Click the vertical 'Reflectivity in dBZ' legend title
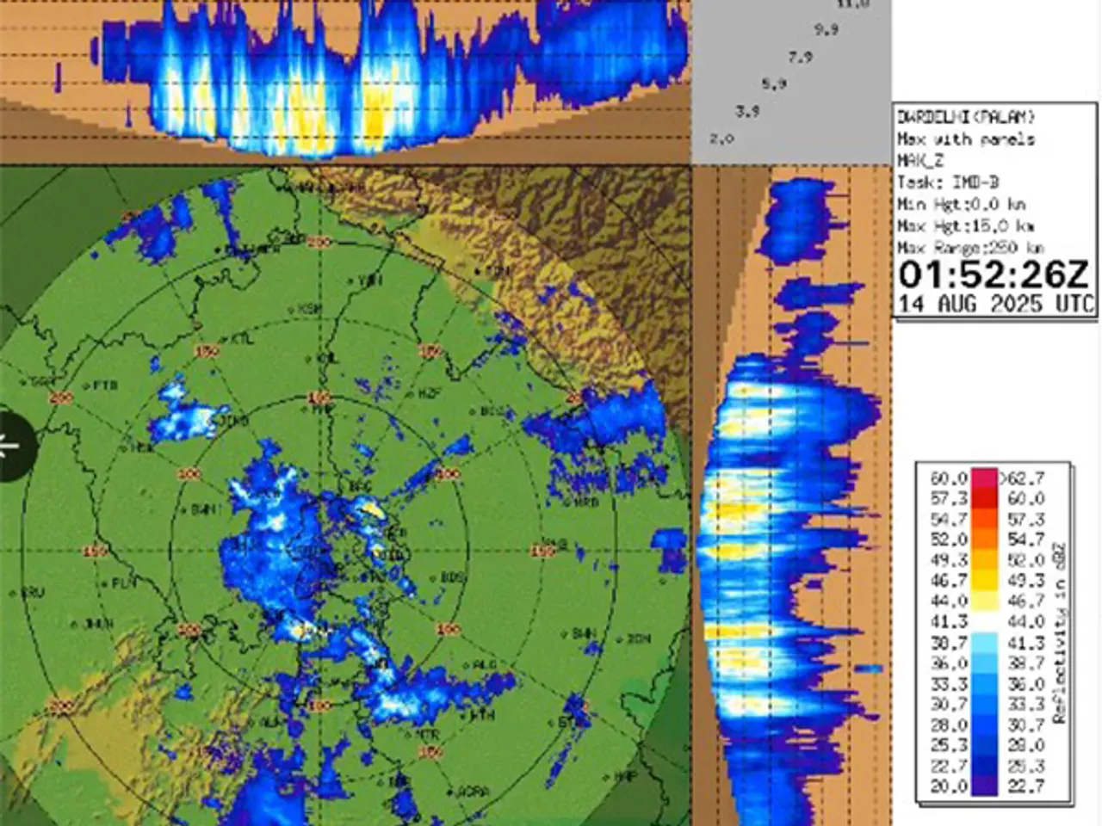Image resolution: width=1102 pixels, height=826 pixels. click(x=1059, y=632)
